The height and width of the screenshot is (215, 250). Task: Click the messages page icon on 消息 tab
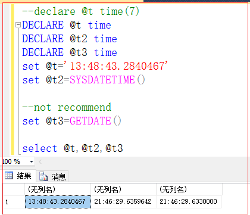pos(43,176)
